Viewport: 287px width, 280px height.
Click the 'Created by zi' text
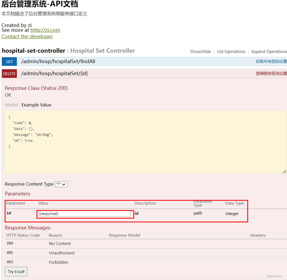pos(17,25)
